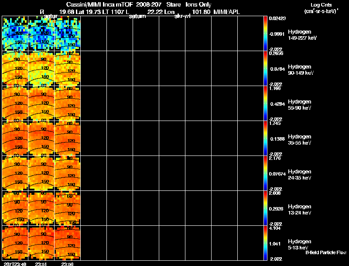Select the 35-55 keV image at 23:56
This screenshot has width=349, height=266.
67,138
